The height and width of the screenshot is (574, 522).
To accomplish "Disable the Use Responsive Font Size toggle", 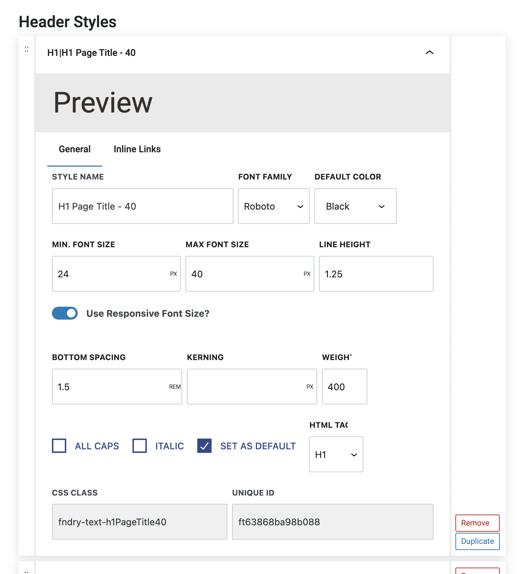I will pyautogui.click(x=65, y=313).
